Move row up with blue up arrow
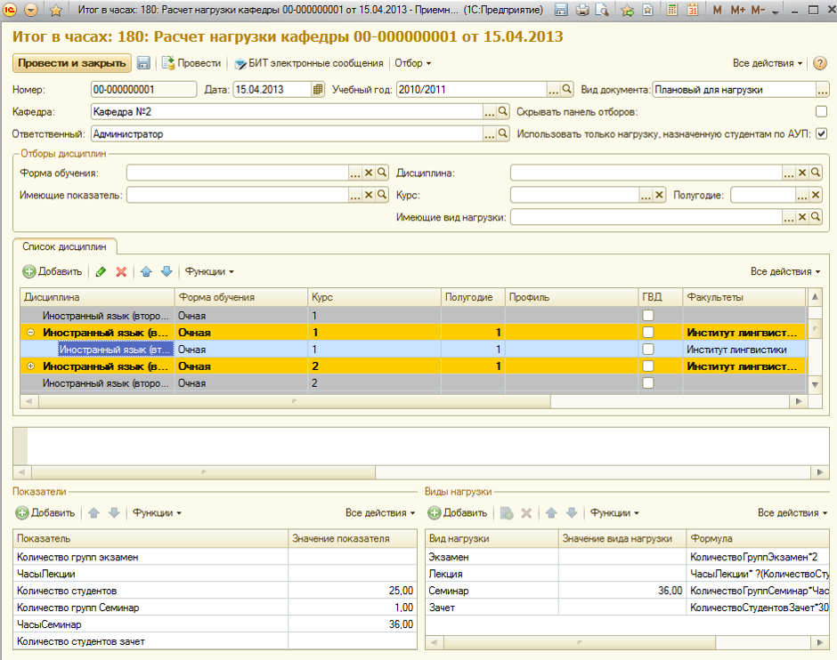The height and width of the screenshot is (660, 837). point(147,271)
